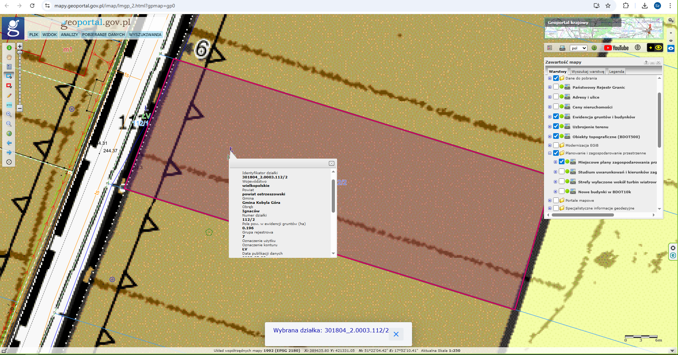Select the green info identify tool
This screenshot has height=355, width=678.
click(x=9, y=48)
